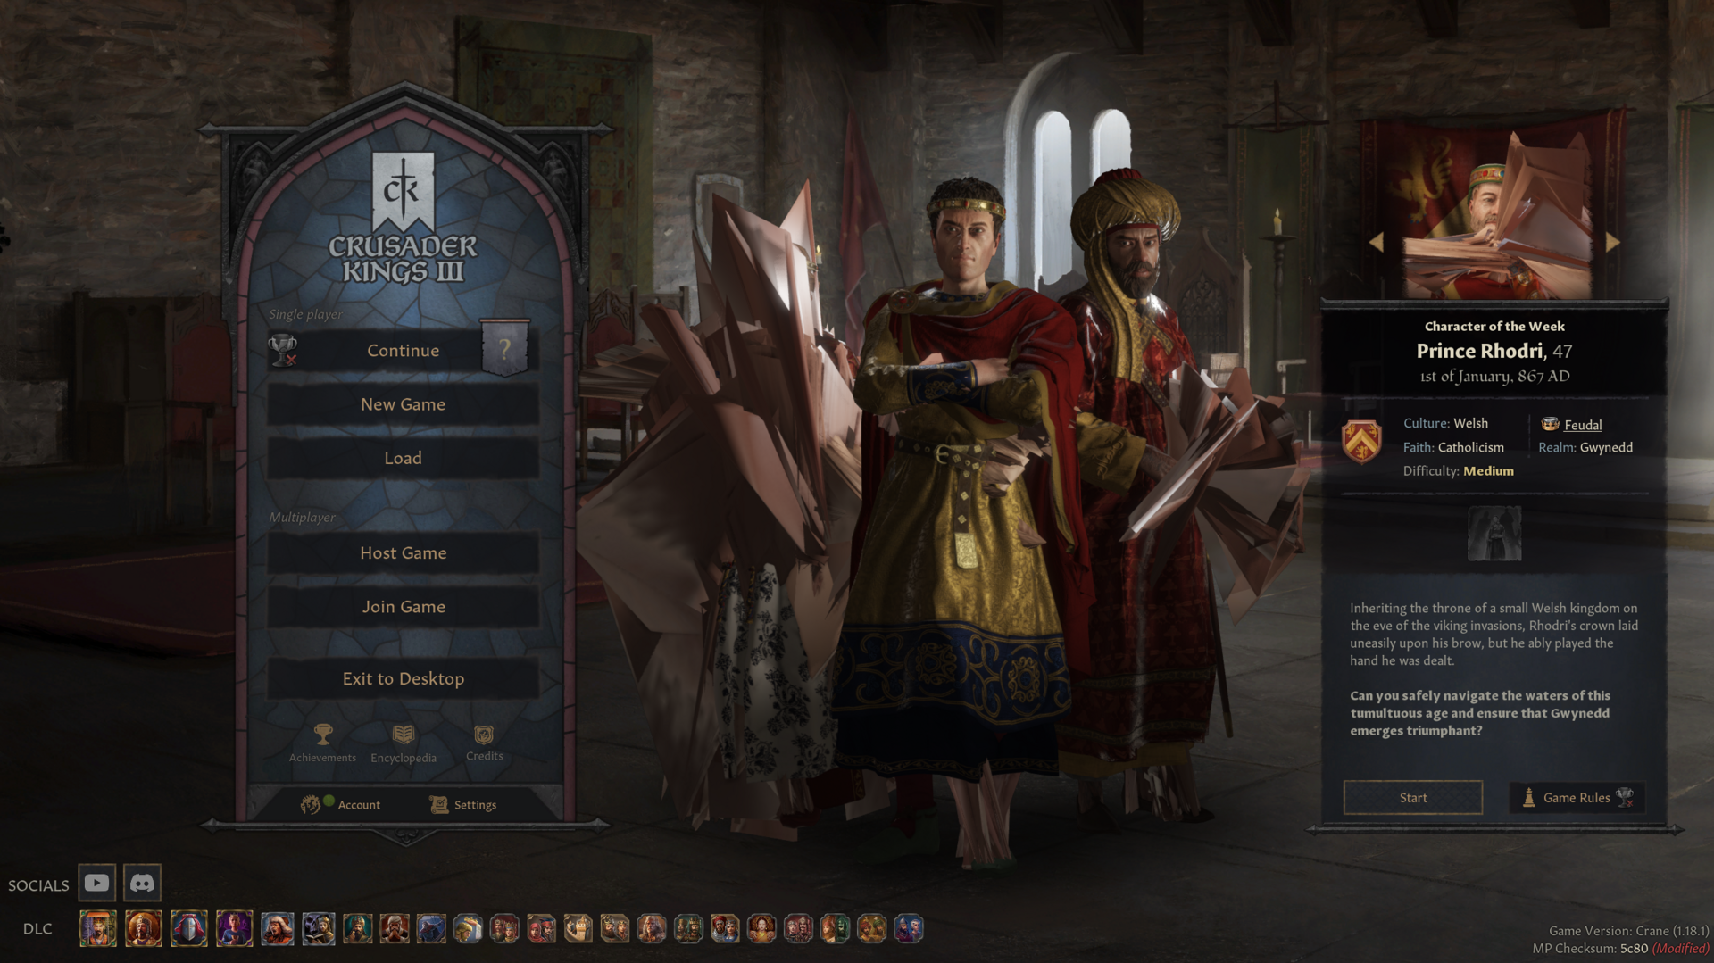Screen dimensions: 1714x963
Task: Click the Gwynedd coat of arms shield
Action: coord(1361,441)
